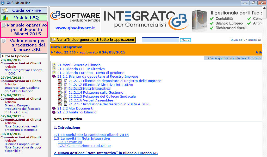The image size is (267, 157).
Task: Open 21.2.1.7 Produzione del fascicolo in PDF/A e .XBRL
Action: point(109,104)
